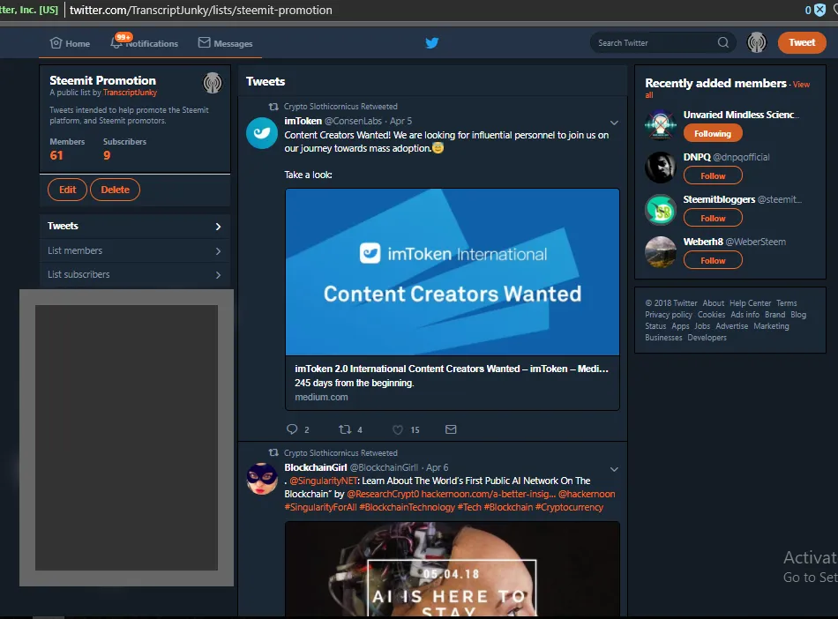Edit the Steemit Promotion list

pos(67,190)
